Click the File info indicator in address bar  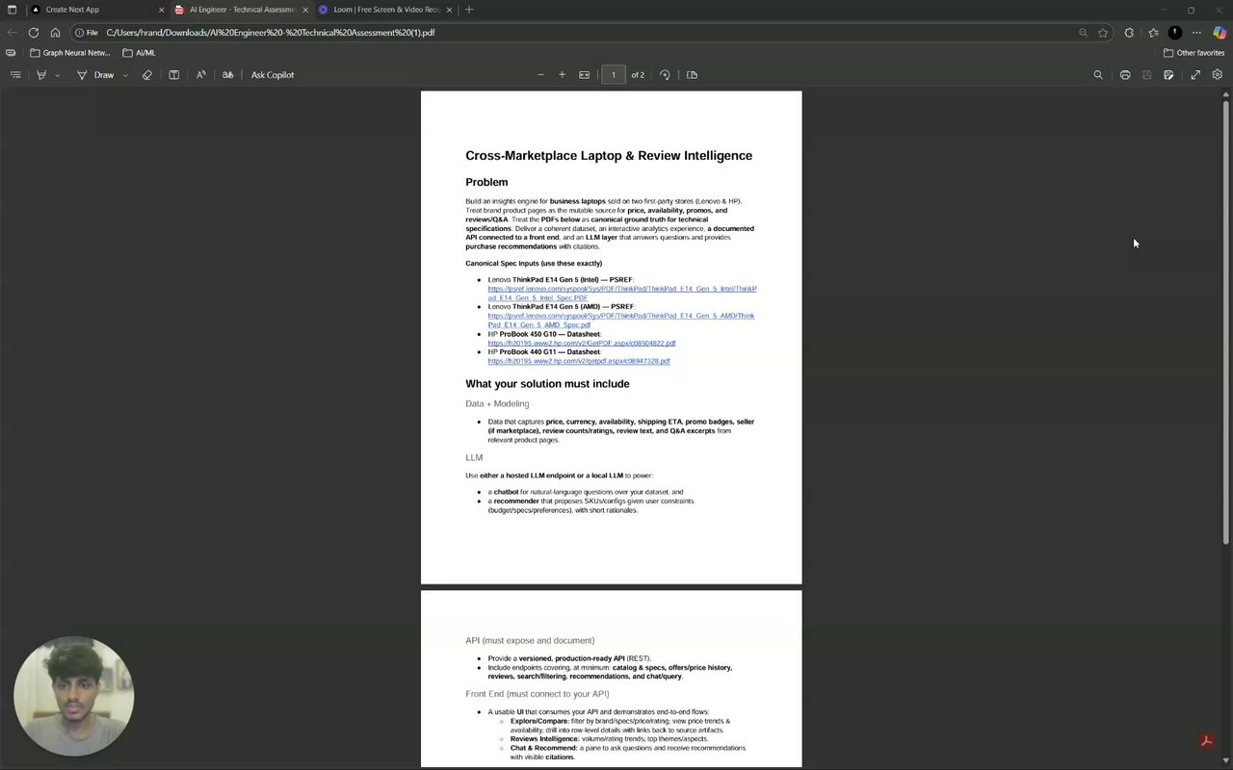click(87, 33)
